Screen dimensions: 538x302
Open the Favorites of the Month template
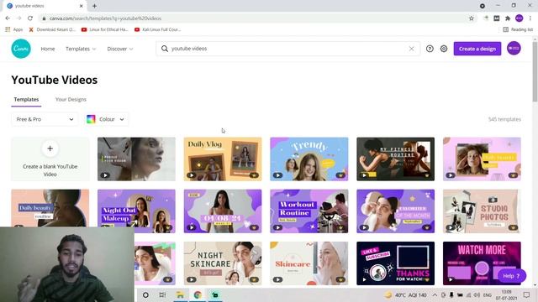(x=395, y=211)
